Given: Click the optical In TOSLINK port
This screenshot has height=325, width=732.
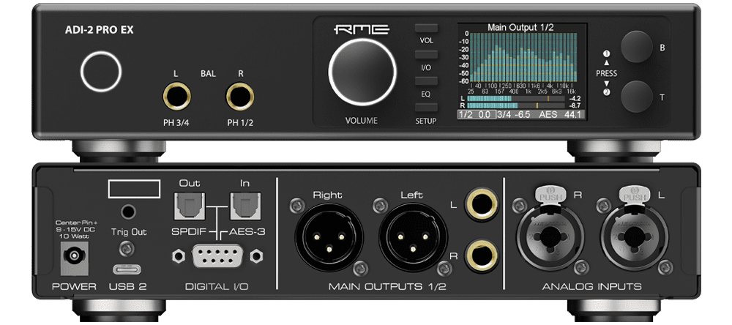Looking at the screenshot, I should coord(244,206).
